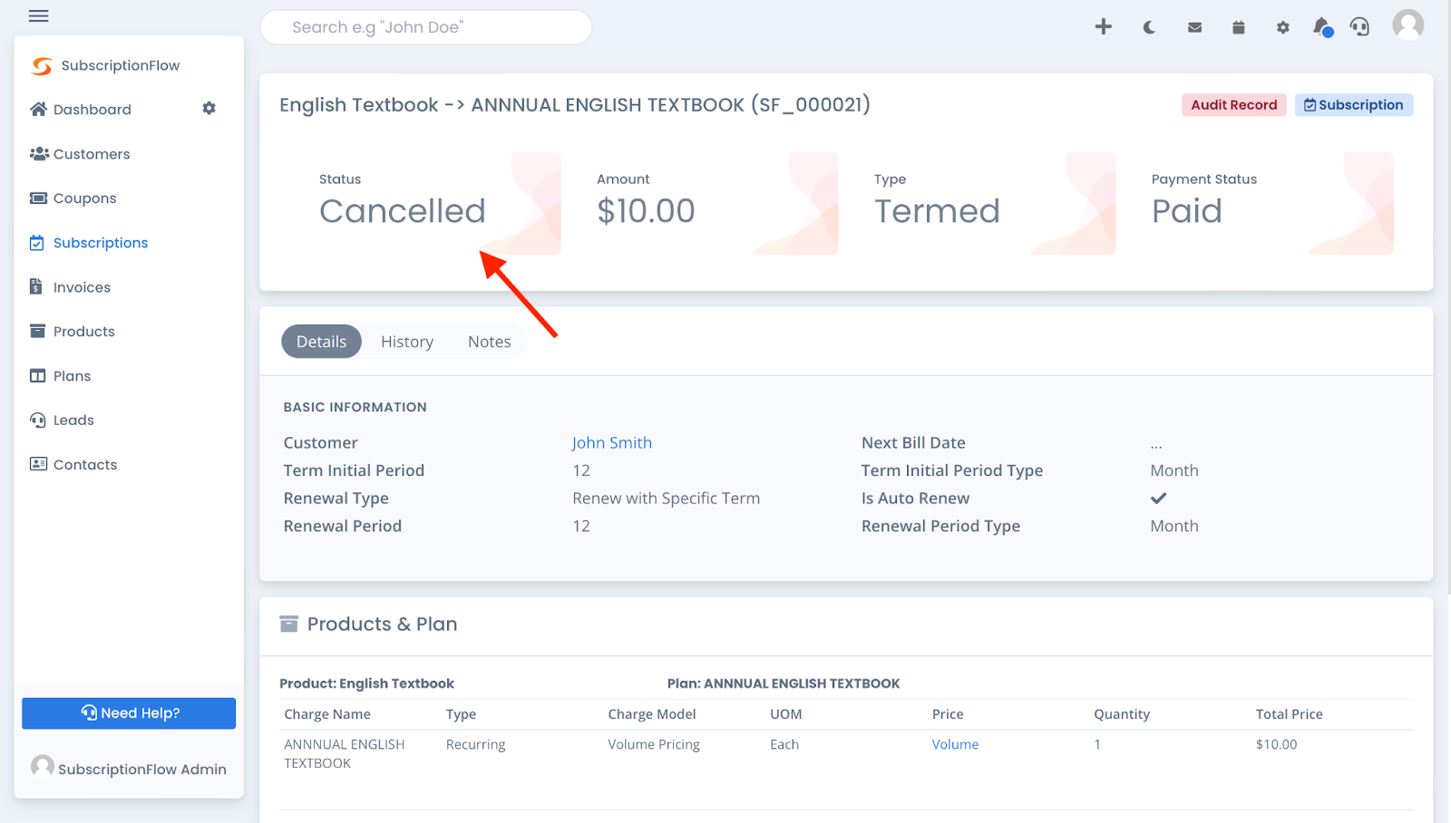Image resolution: width=1451 pixels, height=823 pixels.
Task: Click the Total Price $10.00 cell
Action: 1276,745
